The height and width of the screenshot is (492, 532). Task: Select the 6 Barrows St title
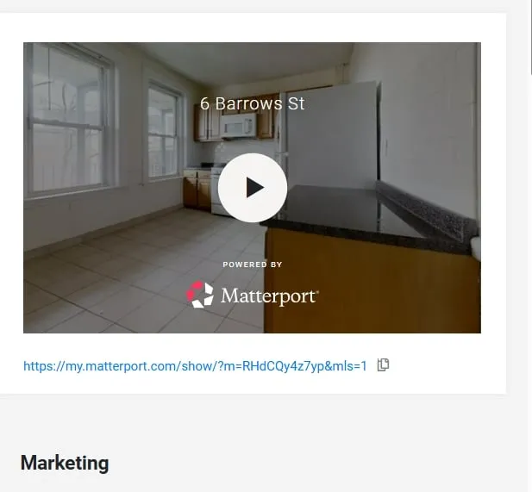[x=252, y=103]
